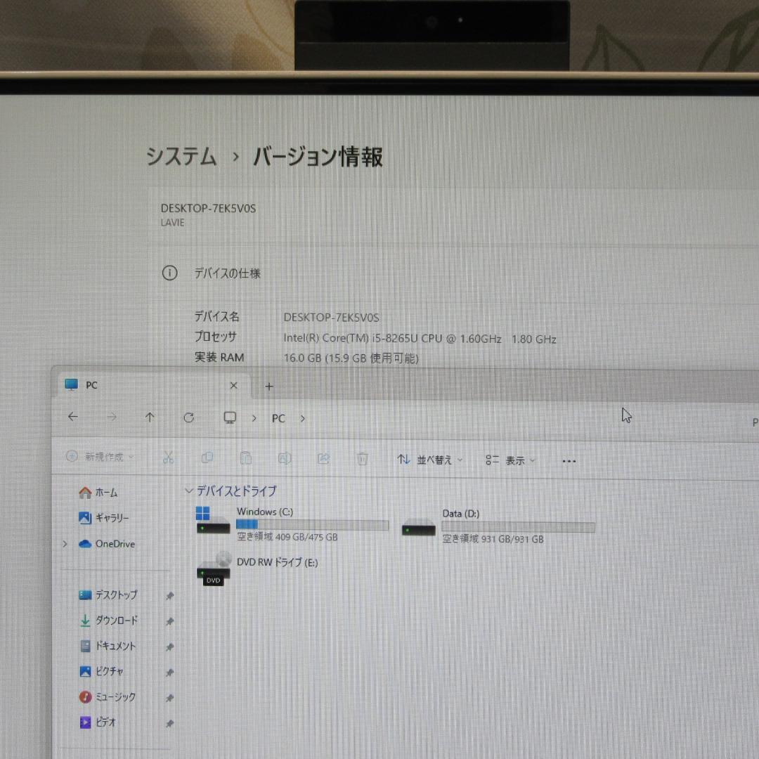Click the Share icon
This screenshot has width=759, height=759.
click(323, 459)
